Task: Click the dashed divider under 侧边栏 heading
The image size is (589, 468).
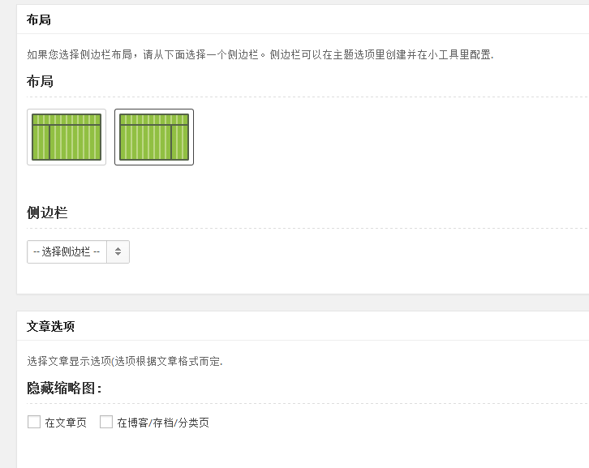Action: click(x=307, y=228)
